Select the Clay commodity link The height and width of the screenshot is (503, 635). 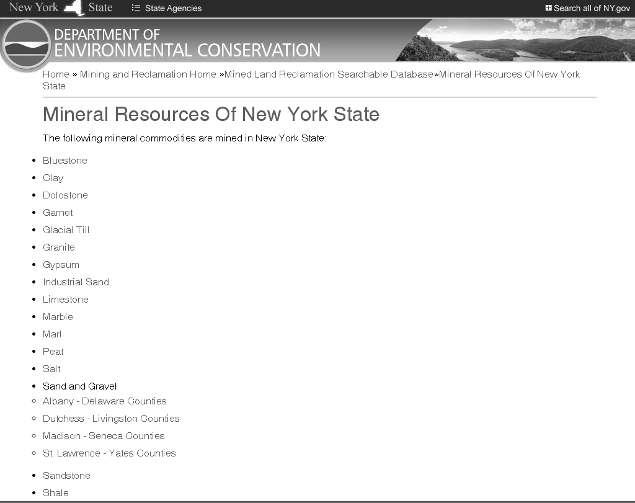53,178
